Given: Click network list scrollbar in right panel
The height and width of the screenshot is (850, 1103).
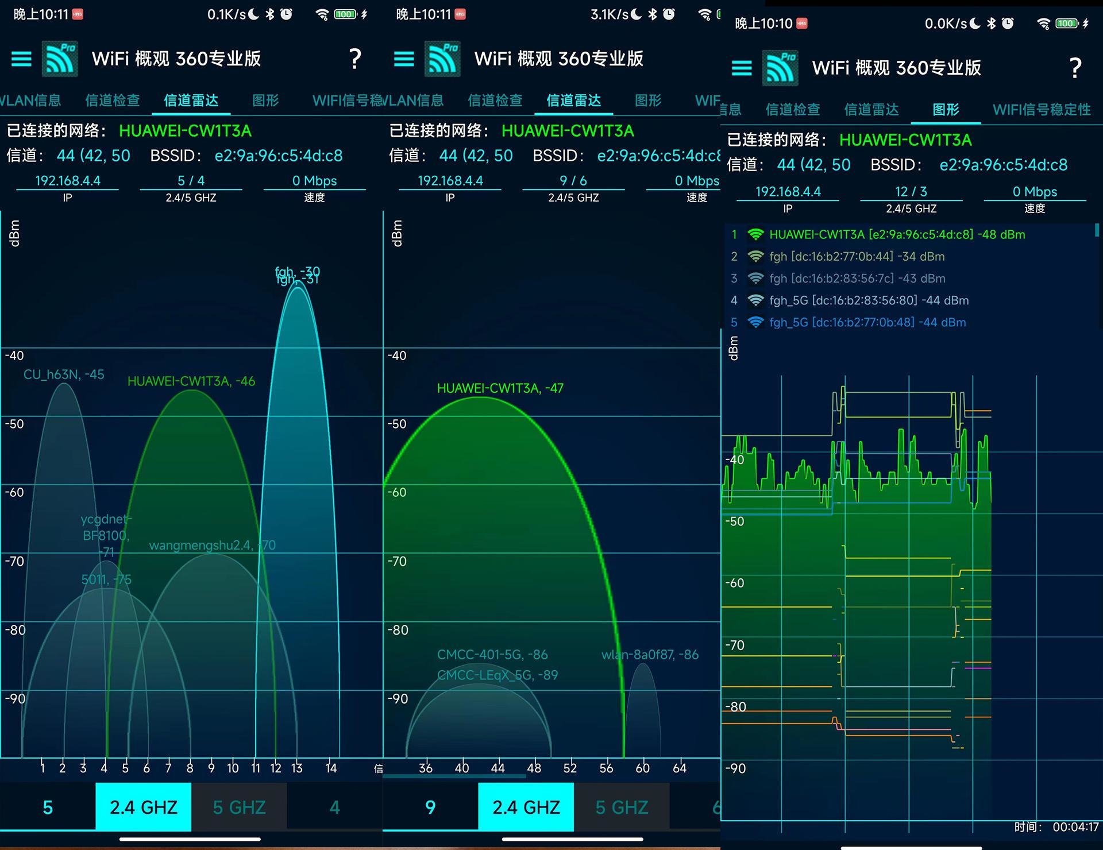Looking at the screenshot, I should click(1097, 230).
